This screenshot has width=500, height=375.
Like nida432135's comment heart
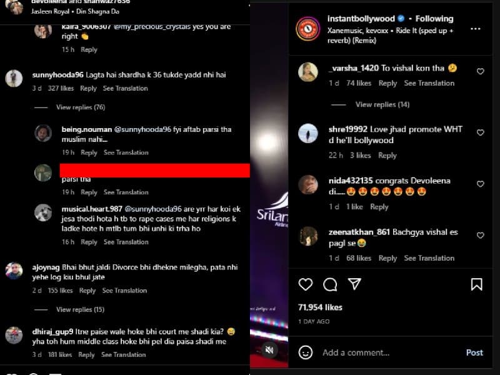click(x=480, y=184)
